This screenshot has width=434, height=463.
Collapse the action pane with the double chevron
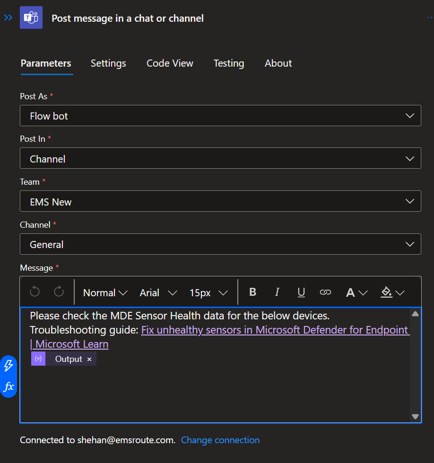pyautogui.click(x=8, y=17)
